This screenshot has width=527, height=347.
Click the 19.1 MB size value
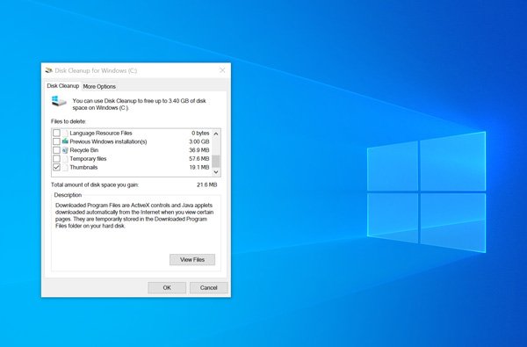(x=199, y=167)
